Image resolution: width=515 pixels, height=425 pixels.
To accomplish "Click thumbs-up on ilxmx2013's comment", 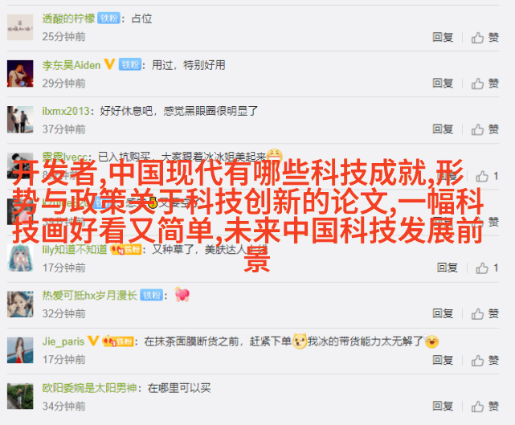I will (484, 129).
